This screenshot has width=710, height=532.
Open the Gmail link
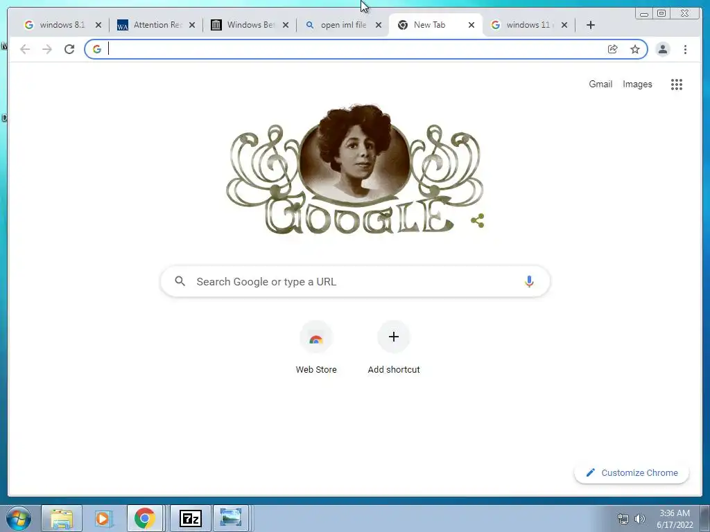(600, 84)
